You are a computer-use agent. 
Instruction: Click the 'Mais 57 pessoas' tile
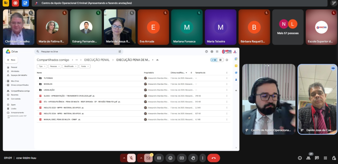click(x=287, y=27)
